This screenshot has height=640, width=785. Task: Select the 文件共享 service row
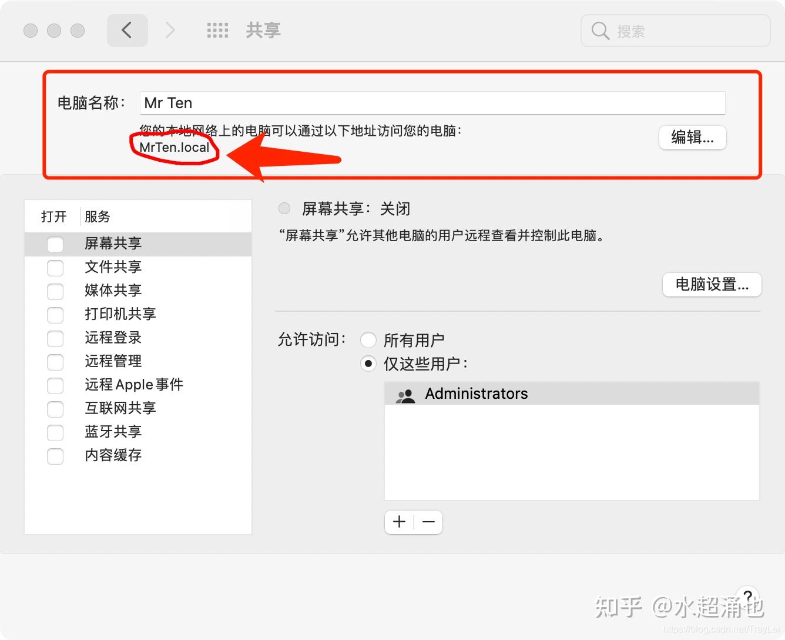pos(138,267)
